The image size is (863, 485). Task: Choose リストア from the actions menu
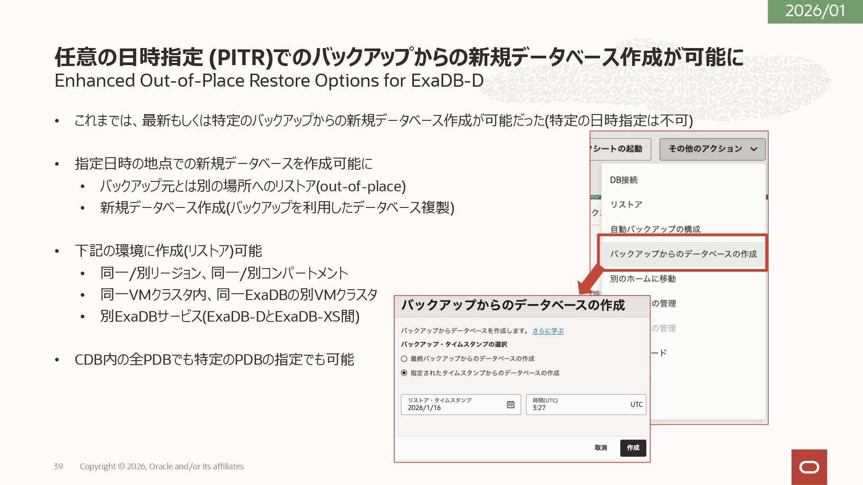coord(626,205)
